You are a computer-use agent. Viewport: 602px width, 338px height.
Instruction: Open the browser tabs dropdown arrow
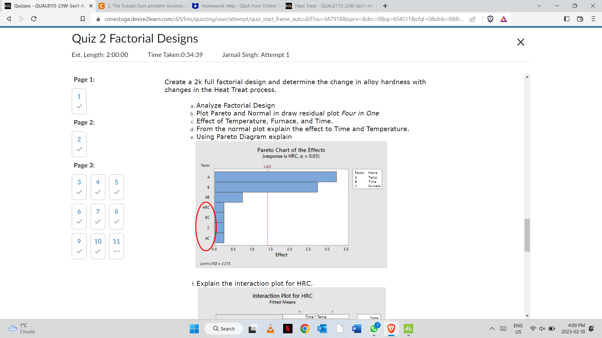(539, 6)
